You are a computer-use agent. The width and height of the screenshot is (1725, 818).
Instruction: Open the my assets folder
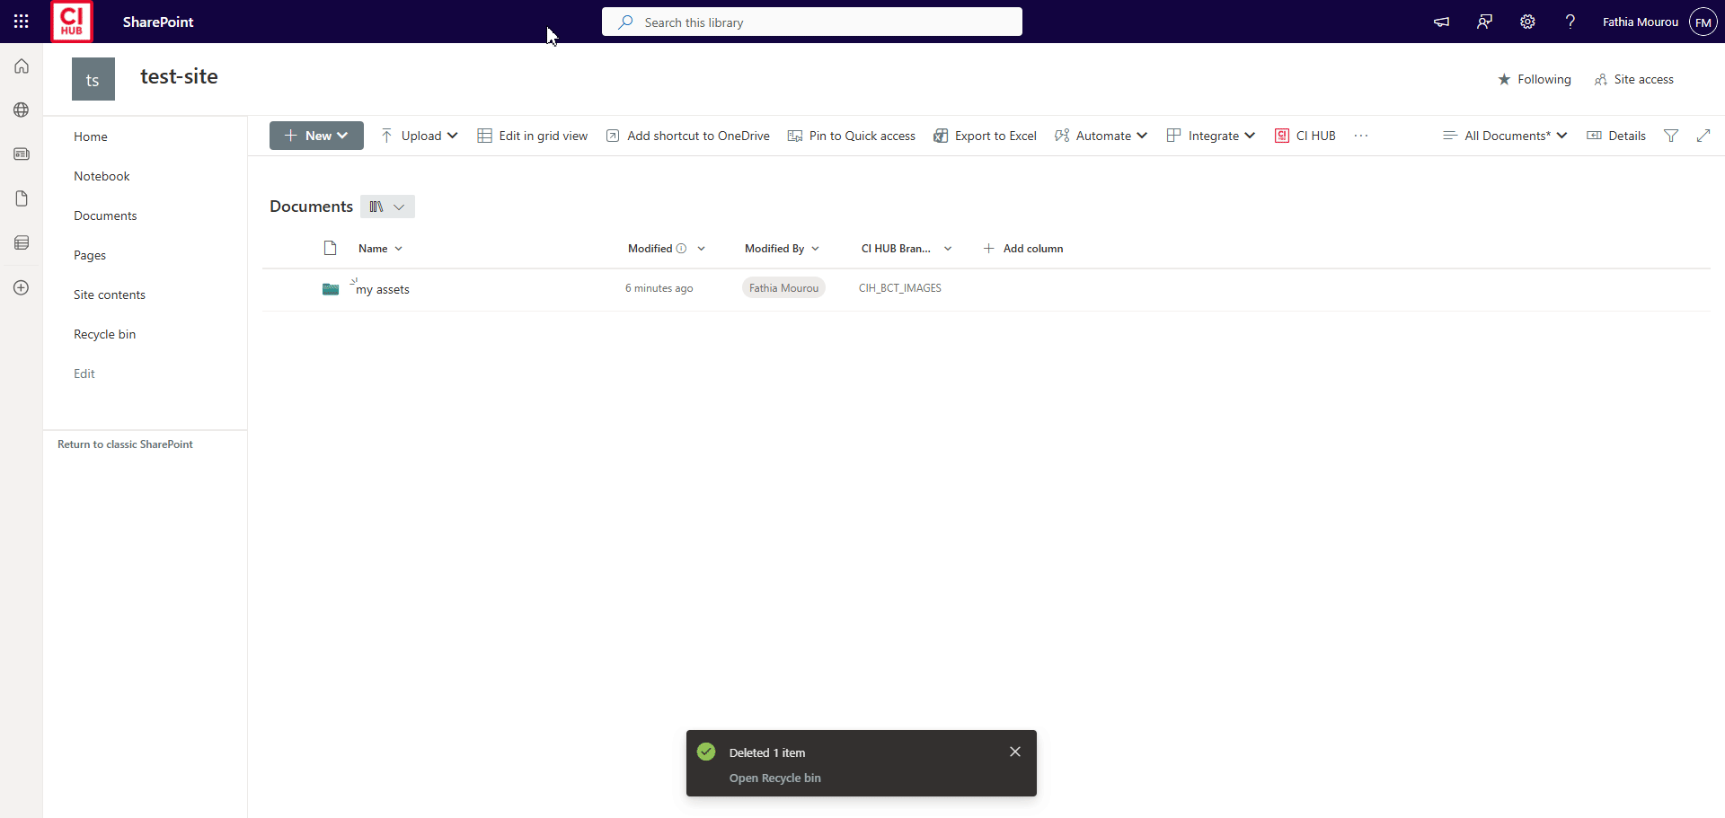coord(384,289)
